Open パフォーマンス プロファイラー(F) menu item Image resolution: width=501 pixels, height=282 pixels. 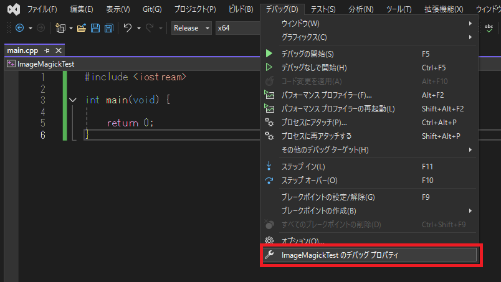pyautogui.click(x=326, y=95)
